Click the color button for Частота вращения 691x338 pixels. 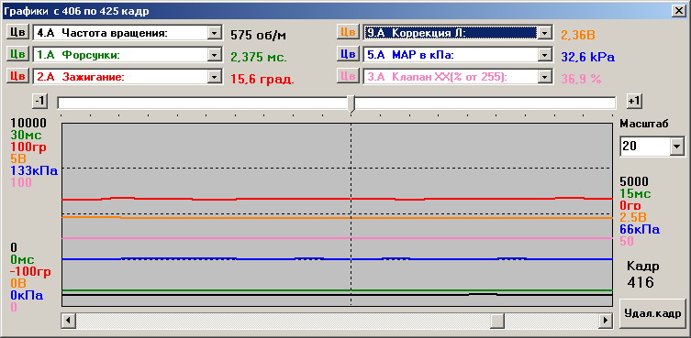click(17, 32)
